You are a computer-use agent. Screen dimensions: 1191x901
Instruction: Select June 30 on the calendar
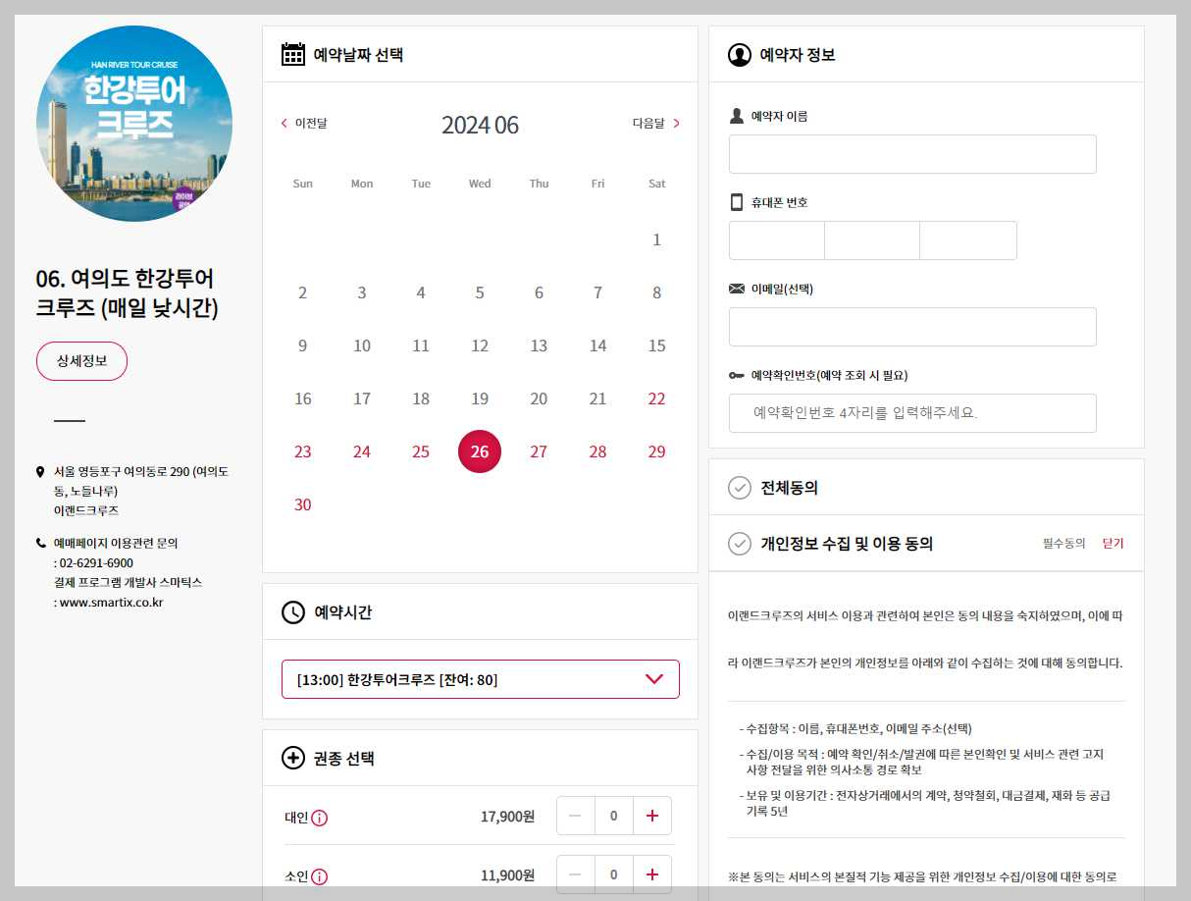pyautogui.click(x=302, y=504)
